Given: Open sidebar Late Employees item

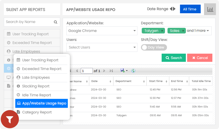Looking at the screenshot, I should point(32,51).
